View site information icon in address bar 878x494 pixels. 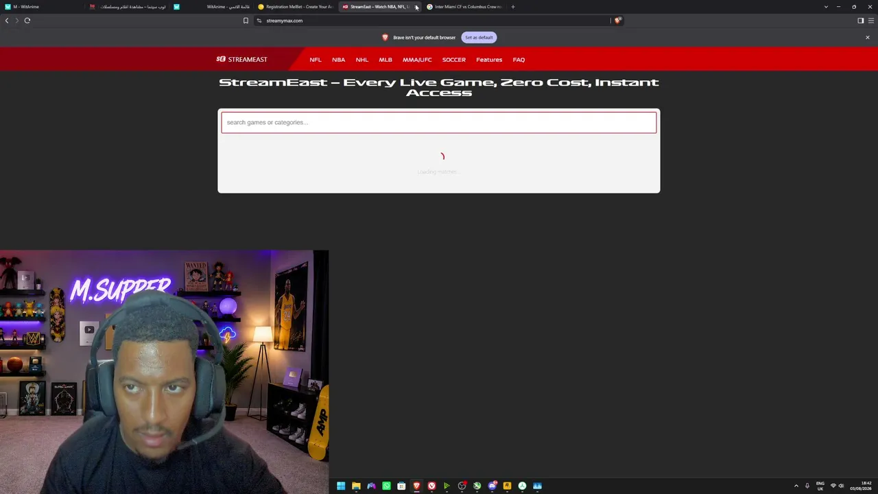[x=259, y=21]
